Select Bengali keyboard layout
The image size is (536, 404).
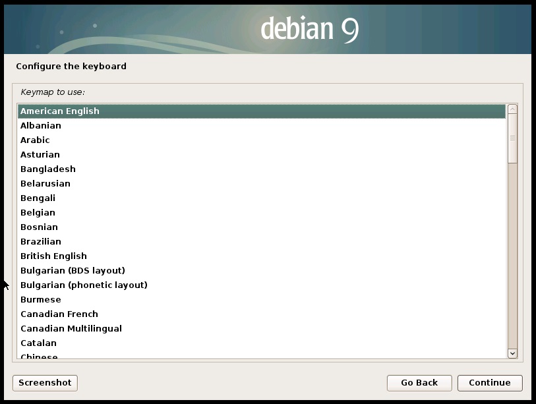38,198
